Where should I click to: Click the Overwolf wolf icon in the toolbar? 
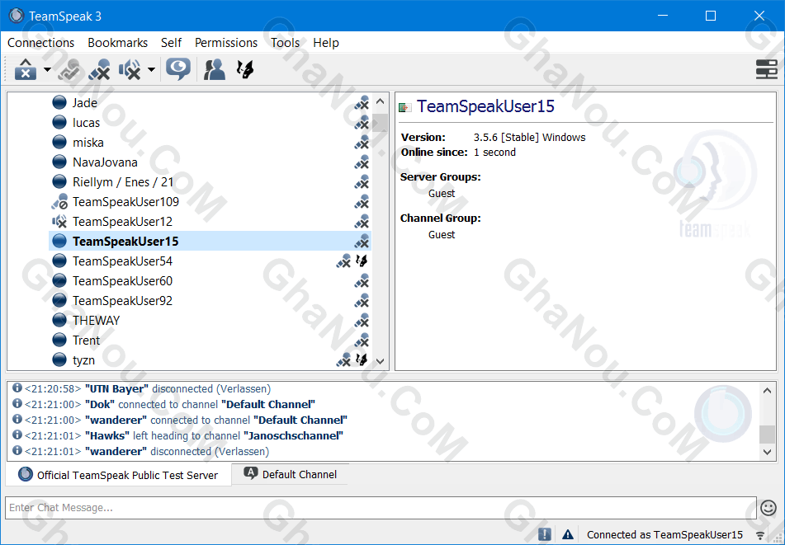pyautogui.click(x=245, y=69)
